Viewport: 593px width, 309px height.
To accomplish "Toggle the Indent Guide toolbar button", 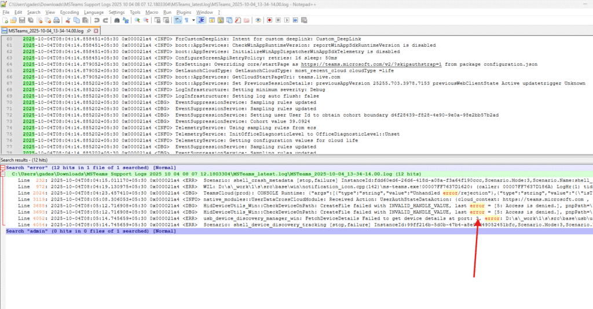I will 202,20.
